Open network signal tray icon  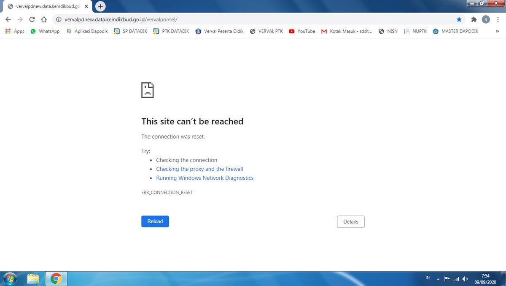tap(456, 279)
